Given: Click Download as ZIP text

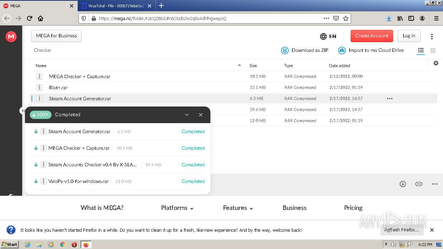Looking at the screenshot, I should click(310, 50).
